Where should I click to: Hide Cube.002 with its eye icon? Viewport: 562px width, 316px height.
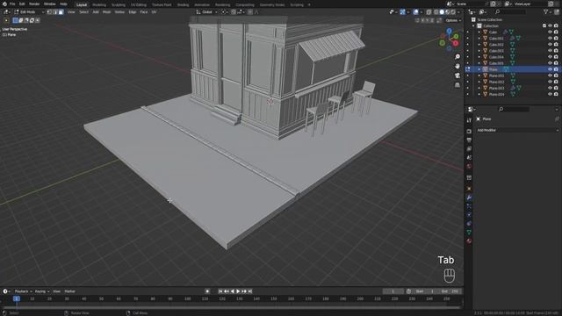tap(550, 45)
